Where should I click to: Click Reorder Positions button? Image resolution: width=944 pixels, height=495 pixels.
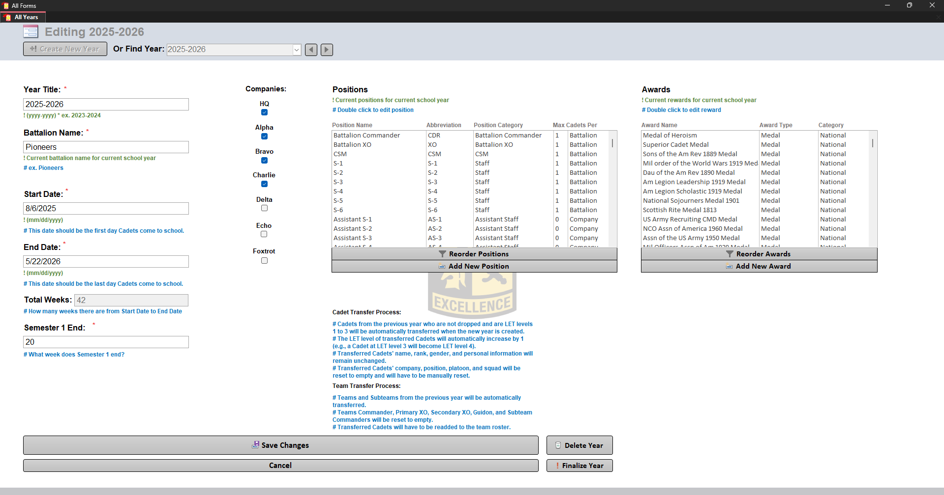(474, 254)
